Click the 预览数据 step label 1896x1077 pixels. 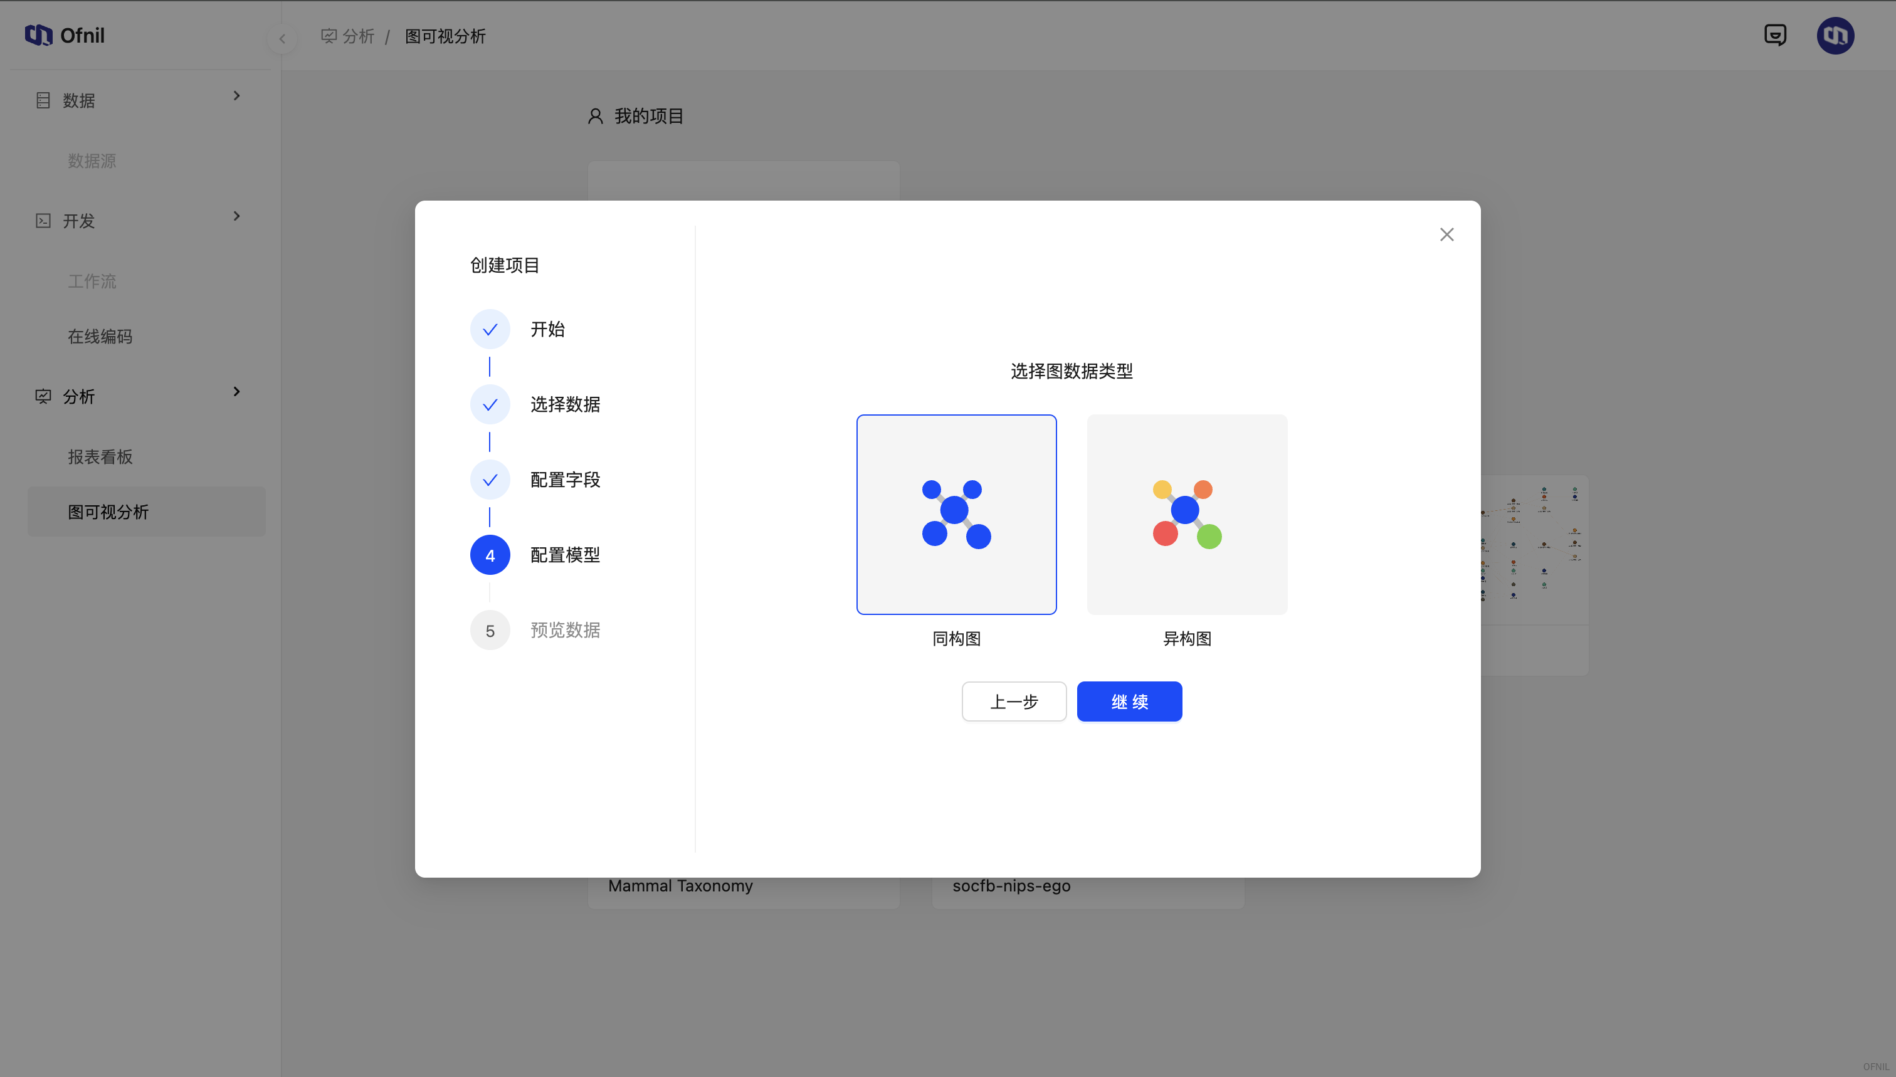pyautogui.click(x=565, y=630)
